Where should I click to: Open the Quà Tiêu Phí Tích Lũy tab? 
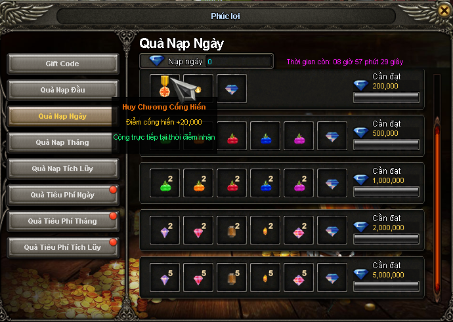(62, 247)
